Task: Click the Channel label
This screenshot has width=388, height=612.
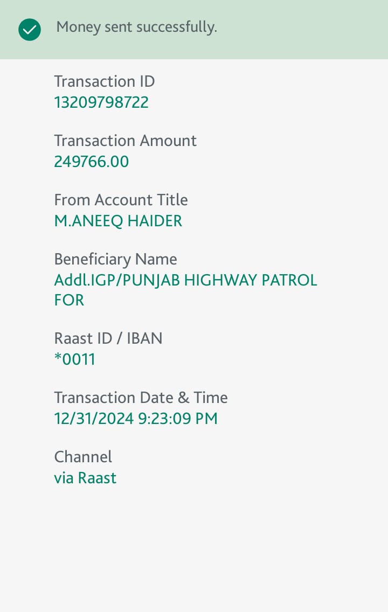Action: point(83,457)
